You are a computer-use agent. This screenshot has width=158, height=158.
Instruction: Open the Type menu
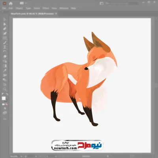pyautogui.click(x=28, y=8)
